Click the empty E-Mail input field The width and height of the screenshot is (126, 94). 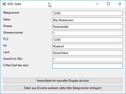click(x=87, y=66)
